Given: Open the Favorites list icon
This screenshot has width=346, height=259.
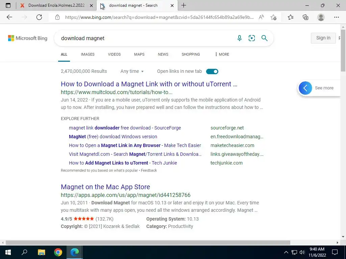Looking at the screenshot, I should [291, 17].
